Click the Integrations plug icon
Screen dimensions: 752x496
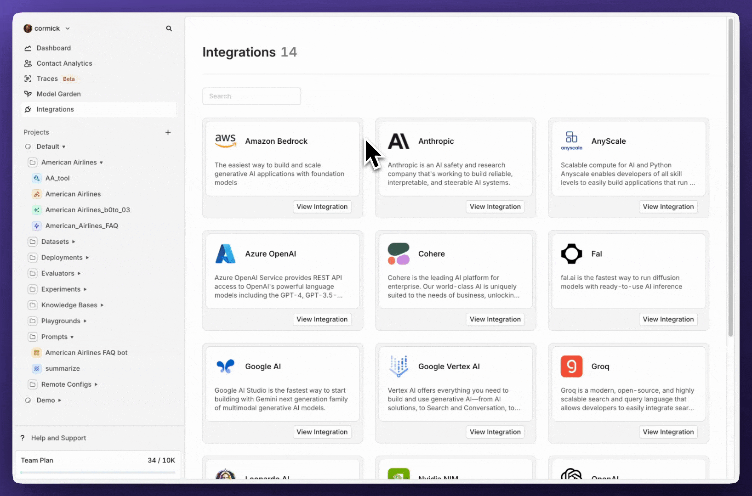pyautogui.click(x=28, y=109)
